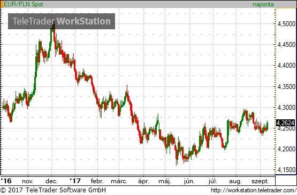This screenshot has width=297, height=195.
Task: Click the 4,1500 price axis label
Action: click(286, 170)
